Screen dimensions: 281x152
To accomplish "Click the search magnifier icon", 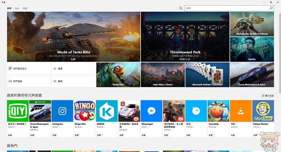I will coord(271,8).
